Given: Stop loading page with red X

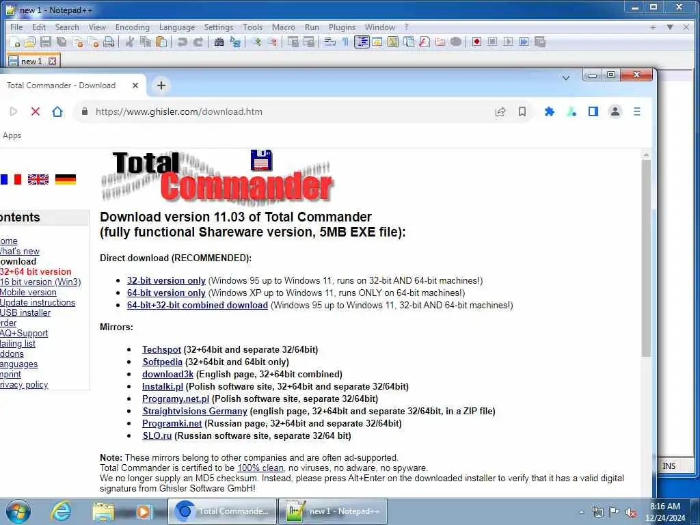Looking at the screenshot, I should coord(36,111).
